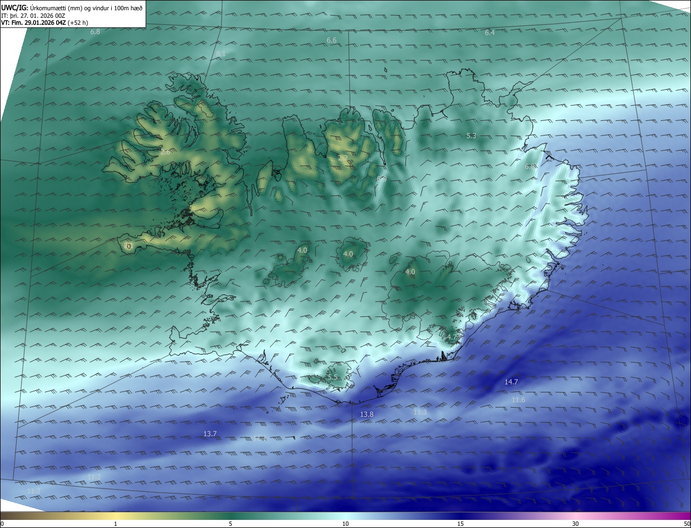691x528 pixels.
Task: Click the 5 tick on the color scale
Action: (231, 524)
